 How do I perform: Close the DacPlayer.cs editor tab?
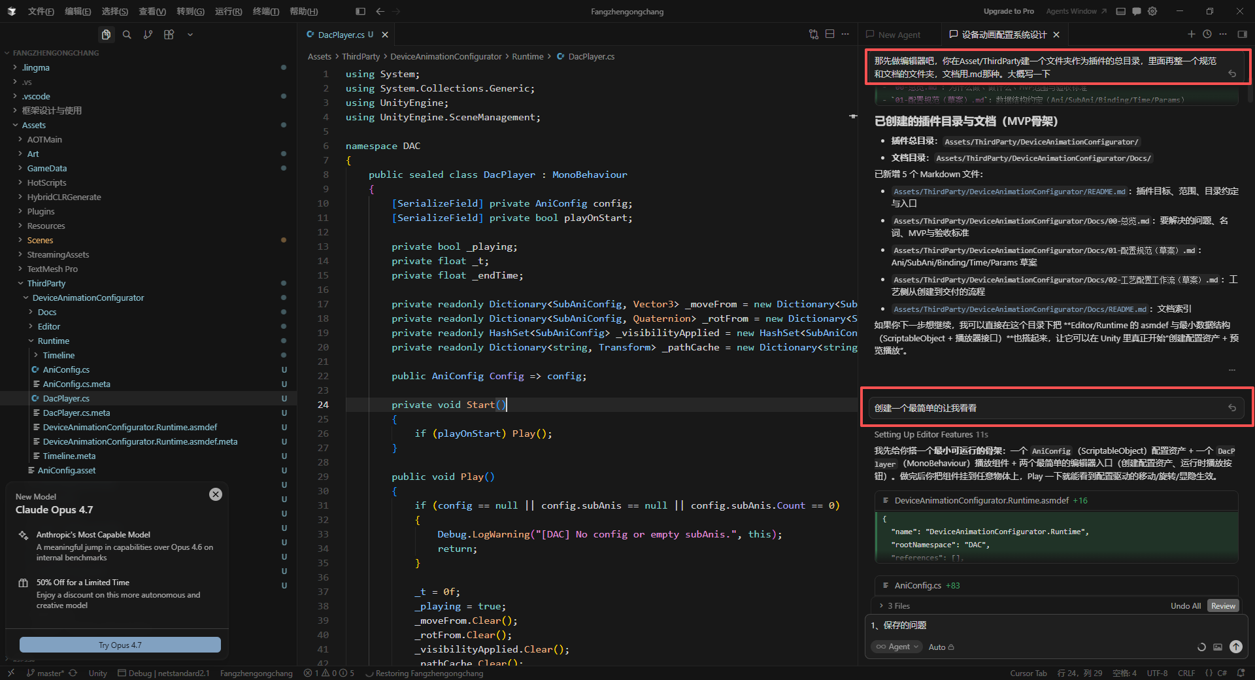[385, 35]
